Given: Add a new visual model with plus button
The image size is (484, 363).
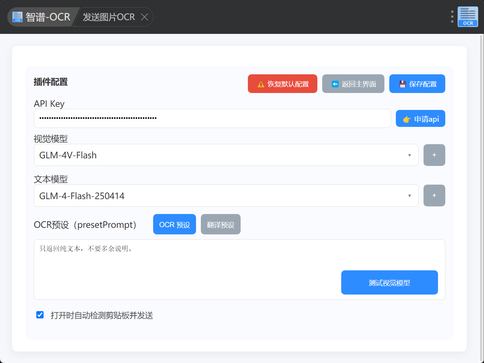Looking at the screenshot, I should tap(434, 155).
